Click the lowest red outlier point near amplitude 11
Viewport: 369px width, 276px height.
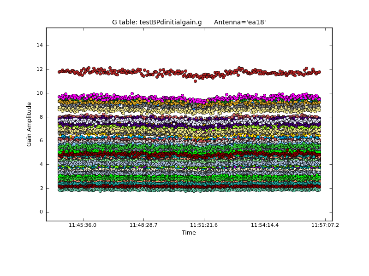(x=195, y=81)
